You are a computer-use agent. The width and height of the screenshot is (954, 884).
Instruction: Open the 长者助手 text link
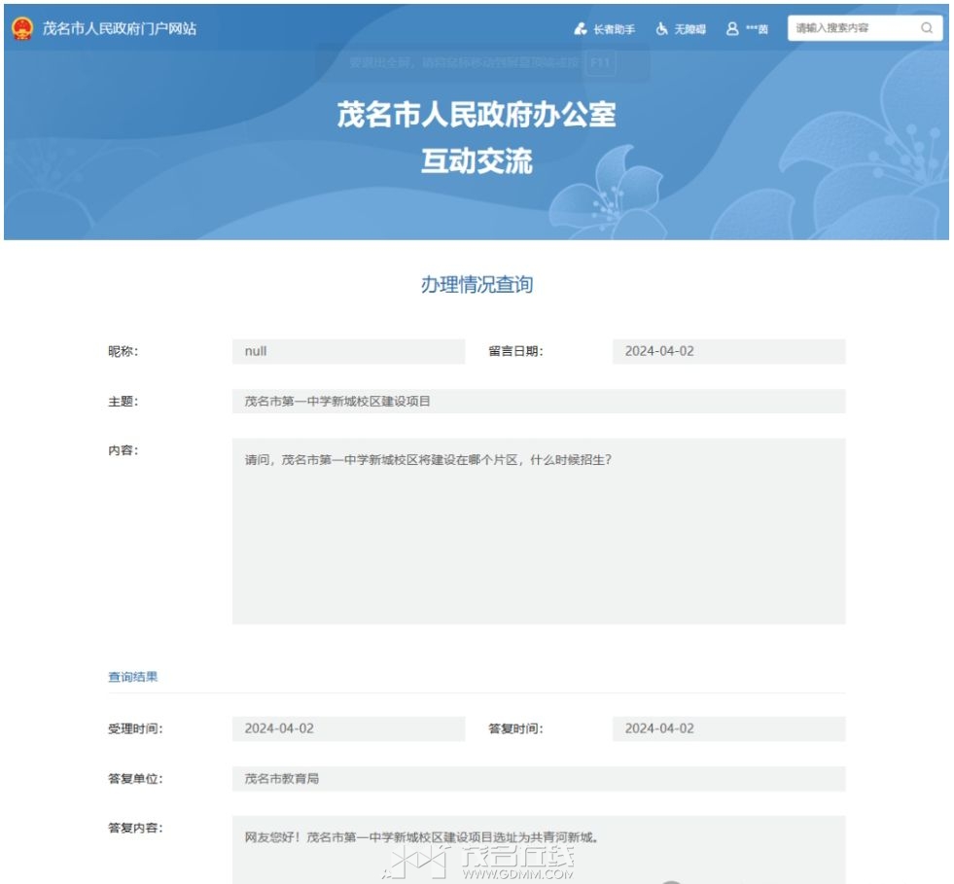[x=614, y=30]
